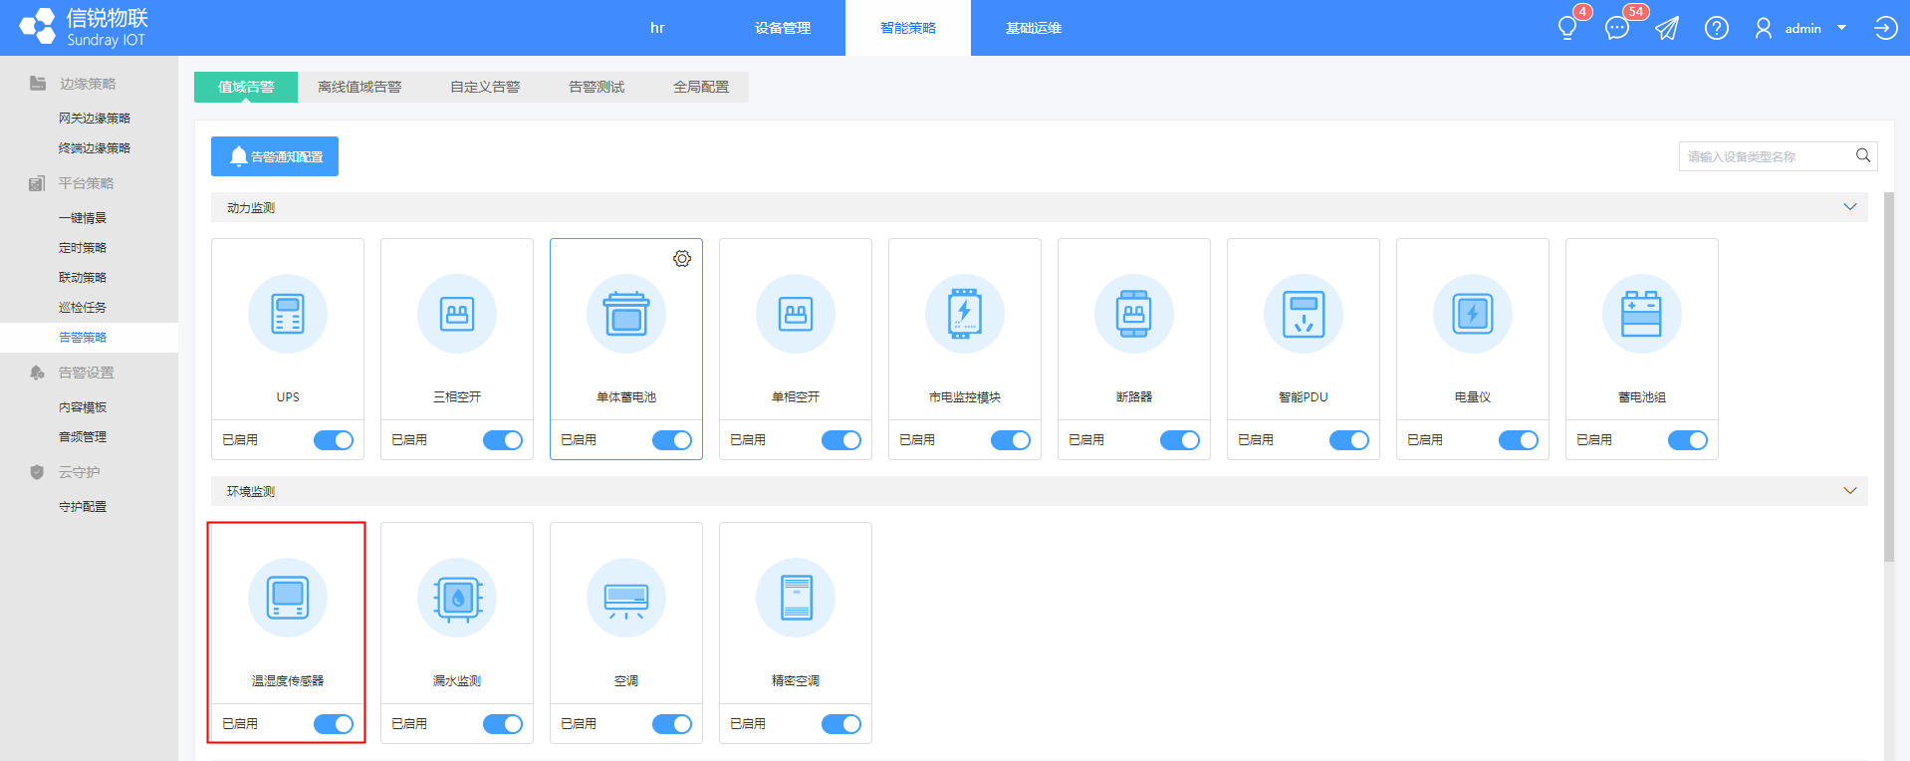Screen dimensions: 1910x761
Task: Open the 漏水监测 device icon
Action: 457,598
